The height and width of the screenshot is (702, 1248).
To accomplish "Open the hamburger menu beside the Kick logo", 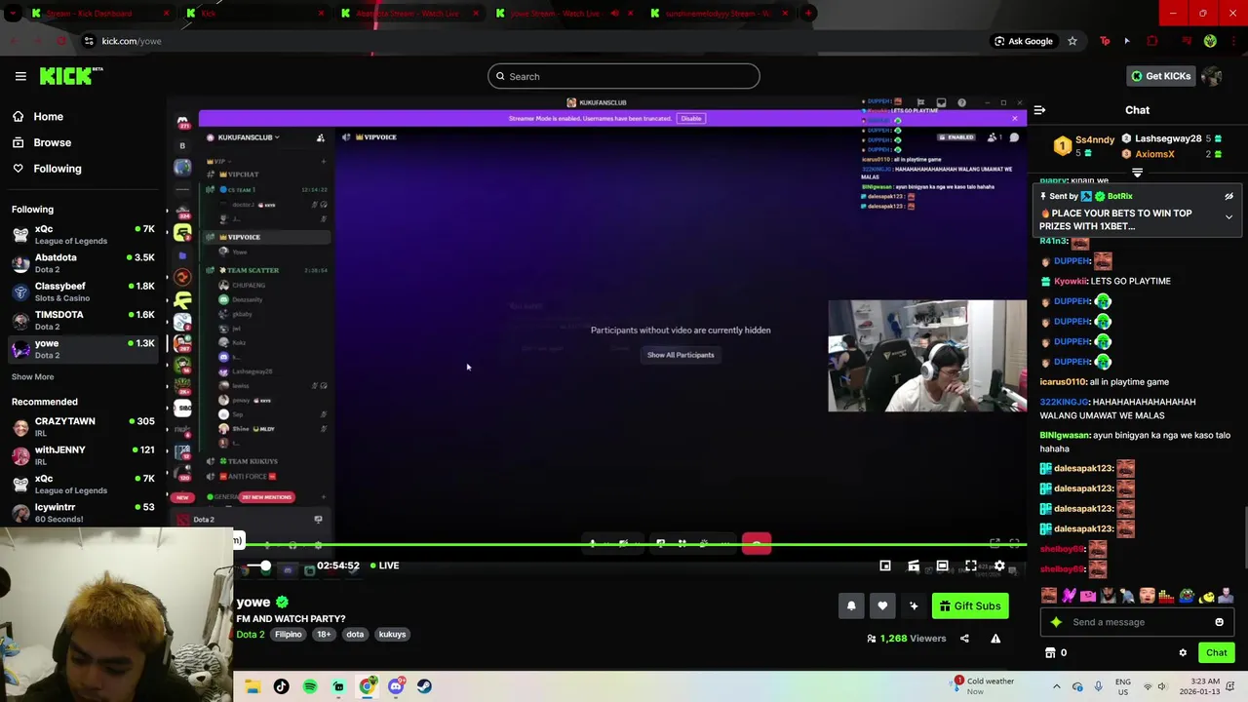I will point(20,76).
